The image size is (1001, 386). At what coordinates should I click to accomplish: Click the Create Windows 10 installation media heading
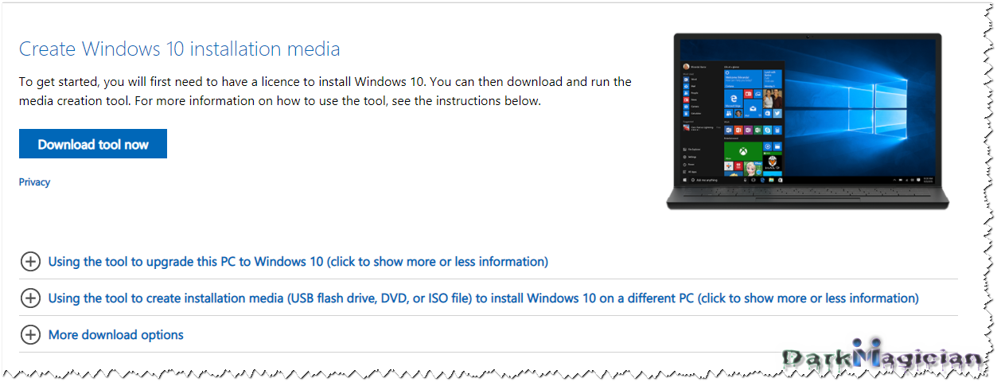click(180, 49)
